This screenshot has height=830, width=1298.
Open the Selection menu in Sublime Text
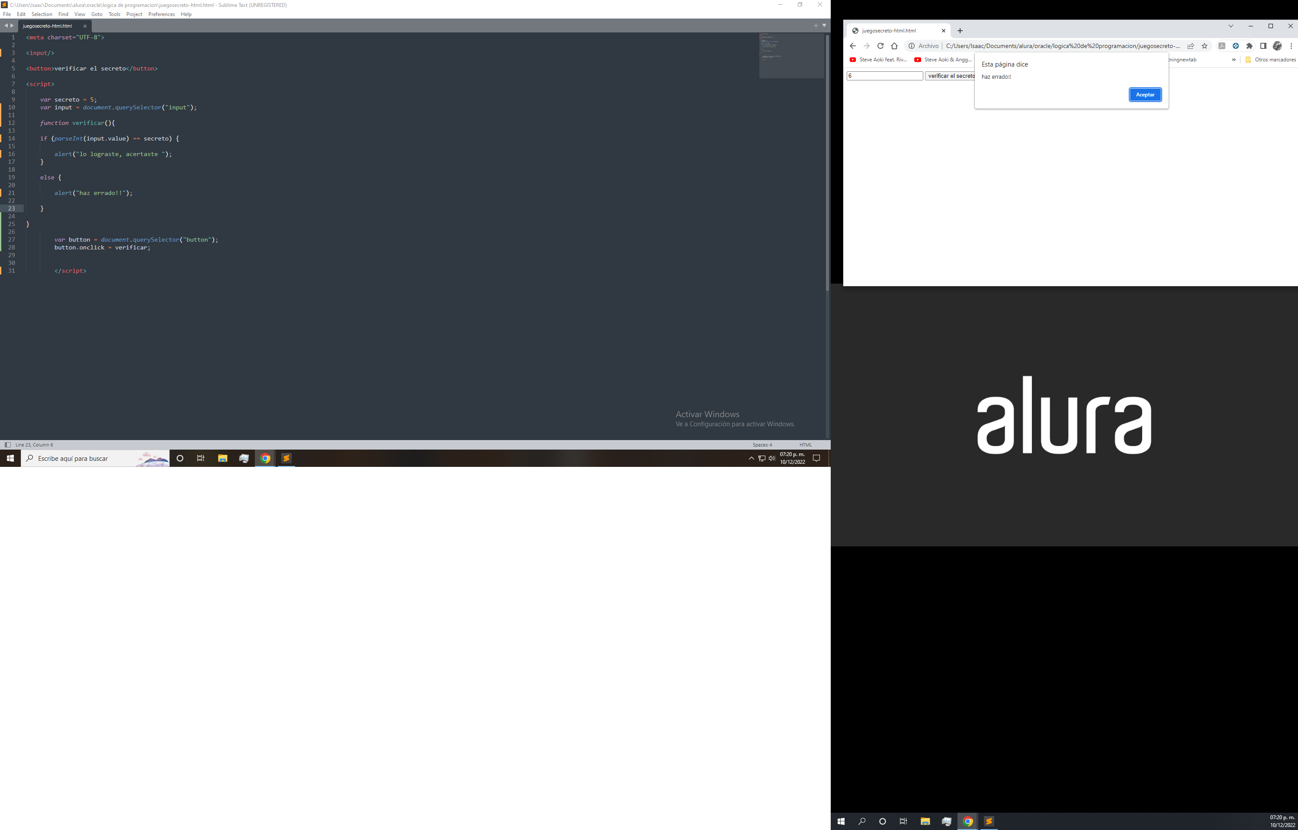pos(42,13)
